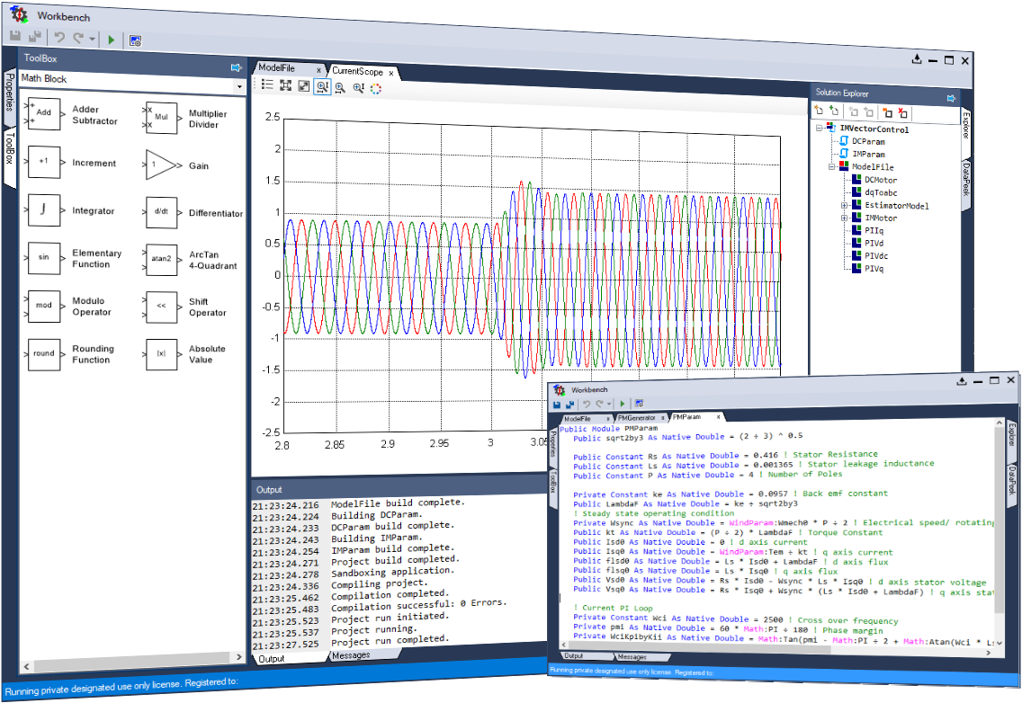Switch to the Messages tab of the main window's Output panel
Screen dimensions: 1022x703
351,655
